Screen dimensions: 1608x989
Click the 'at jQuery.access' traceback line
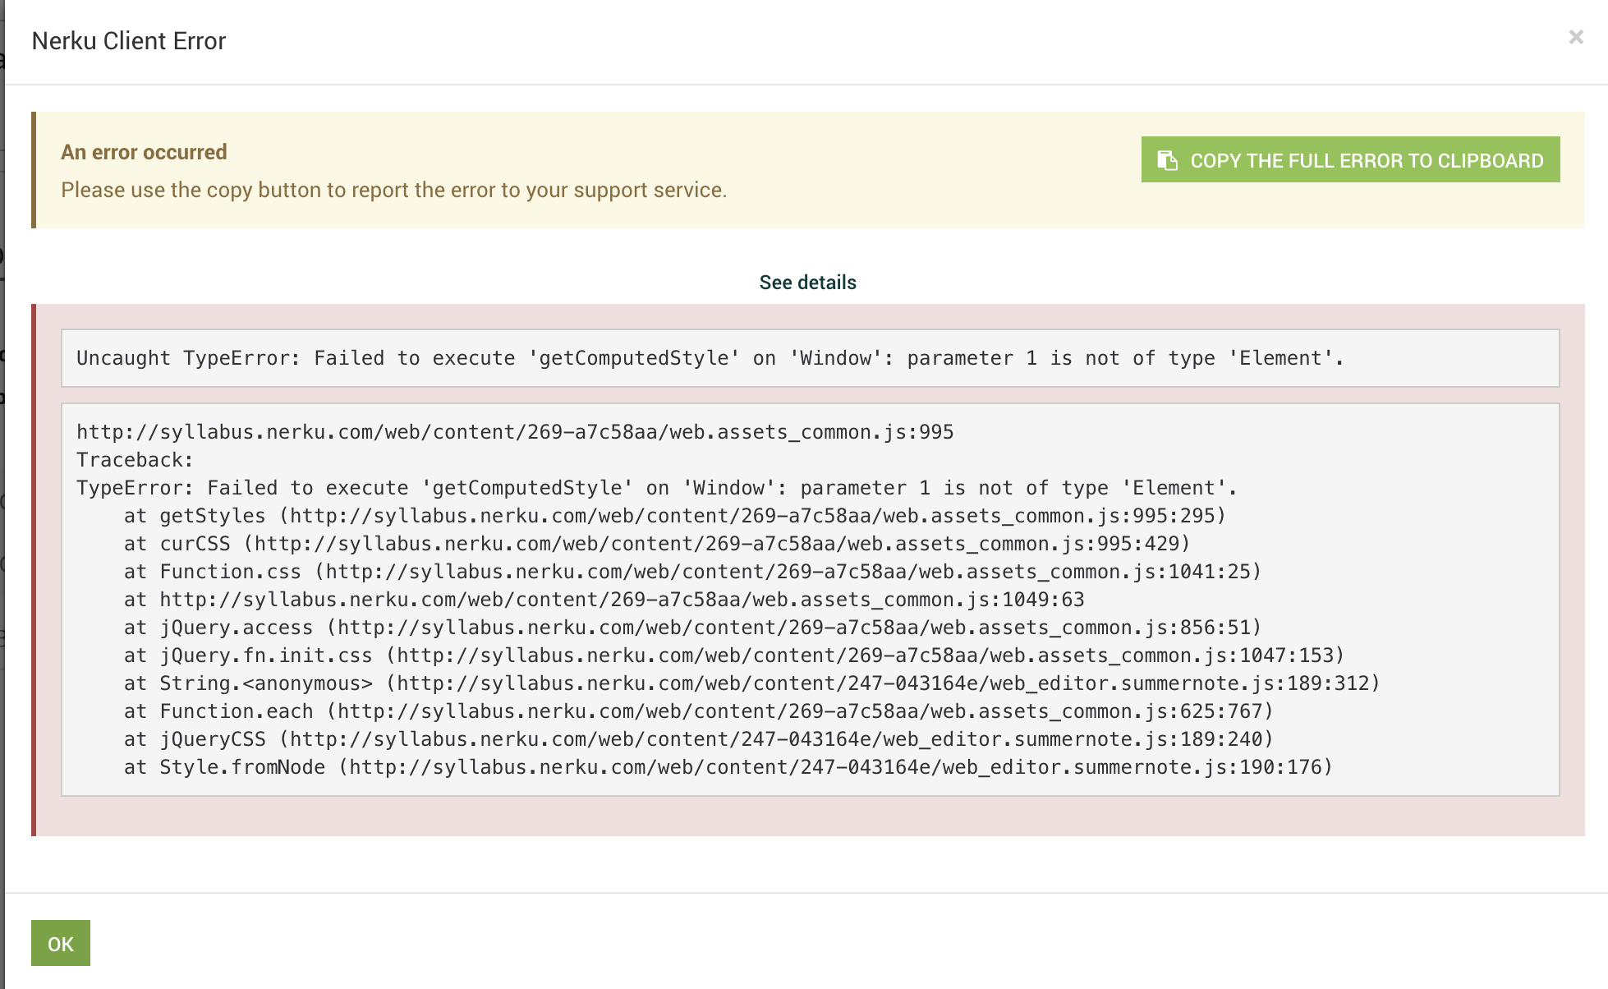(691, 628)
